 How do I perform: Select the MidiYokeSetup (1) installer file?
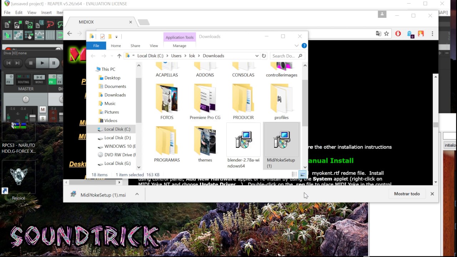pyautogui.click(x=281, y=146)
